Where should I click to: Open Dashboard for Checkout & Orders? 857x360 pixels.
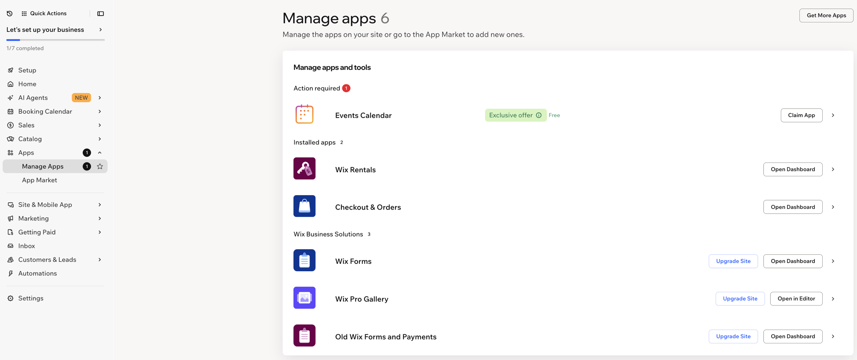[x=793, y=207]
